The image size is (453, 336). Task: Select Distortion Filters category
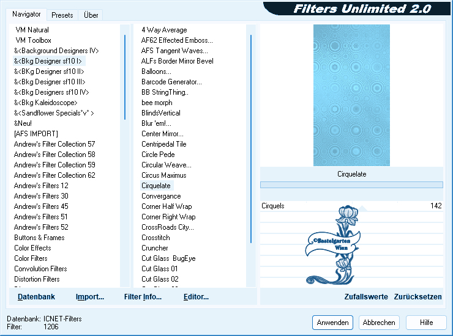37,279
